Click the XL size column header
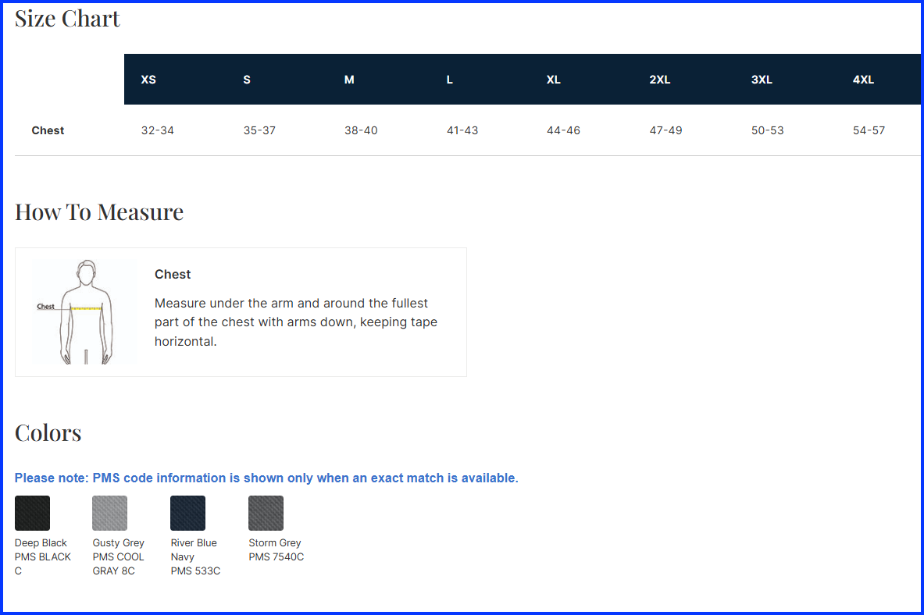 click(x=554, y=80)
